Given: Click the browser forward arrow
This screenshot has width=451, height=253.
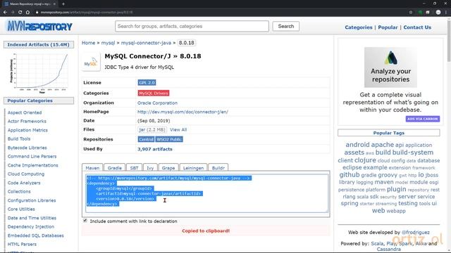Looking at the screenshot, I should click(x=13, y=13).
